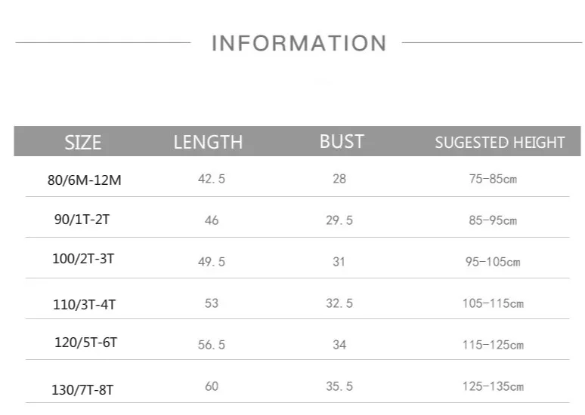This screenshot has width=585, height=415.
Task: Select the 125-135cm height value
Action: (493, 386)
